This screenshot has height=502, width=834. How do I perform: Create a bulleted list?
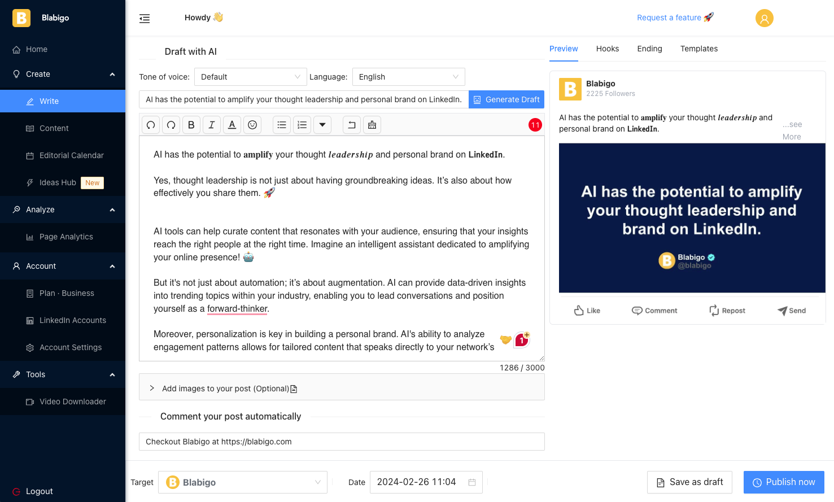click(282, 125)
